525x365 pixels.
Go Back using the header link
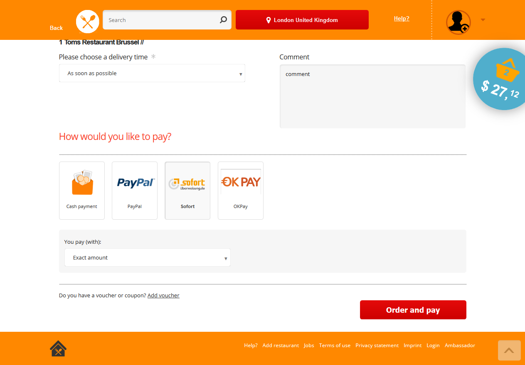tap(56, 28)
